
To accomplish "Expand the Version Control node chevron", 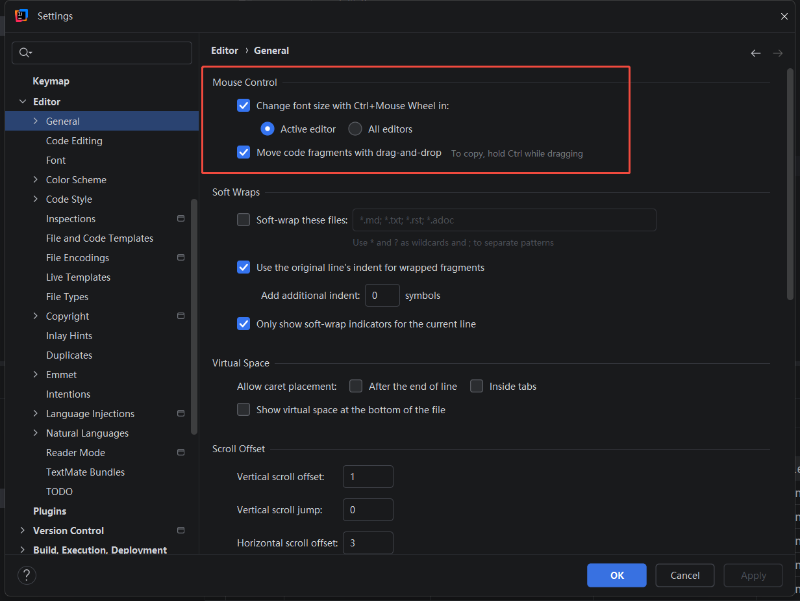I will tap(23, 531).
